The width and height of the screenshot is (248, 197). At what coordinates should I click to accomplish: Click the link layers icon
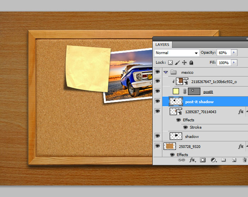click(181, 160)
